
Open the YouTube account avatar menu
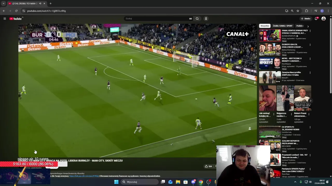tap(323, 19)
